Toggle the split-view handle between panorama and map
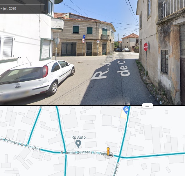The height and width of the screenshot is (176, 185). [x=148, y=106]
